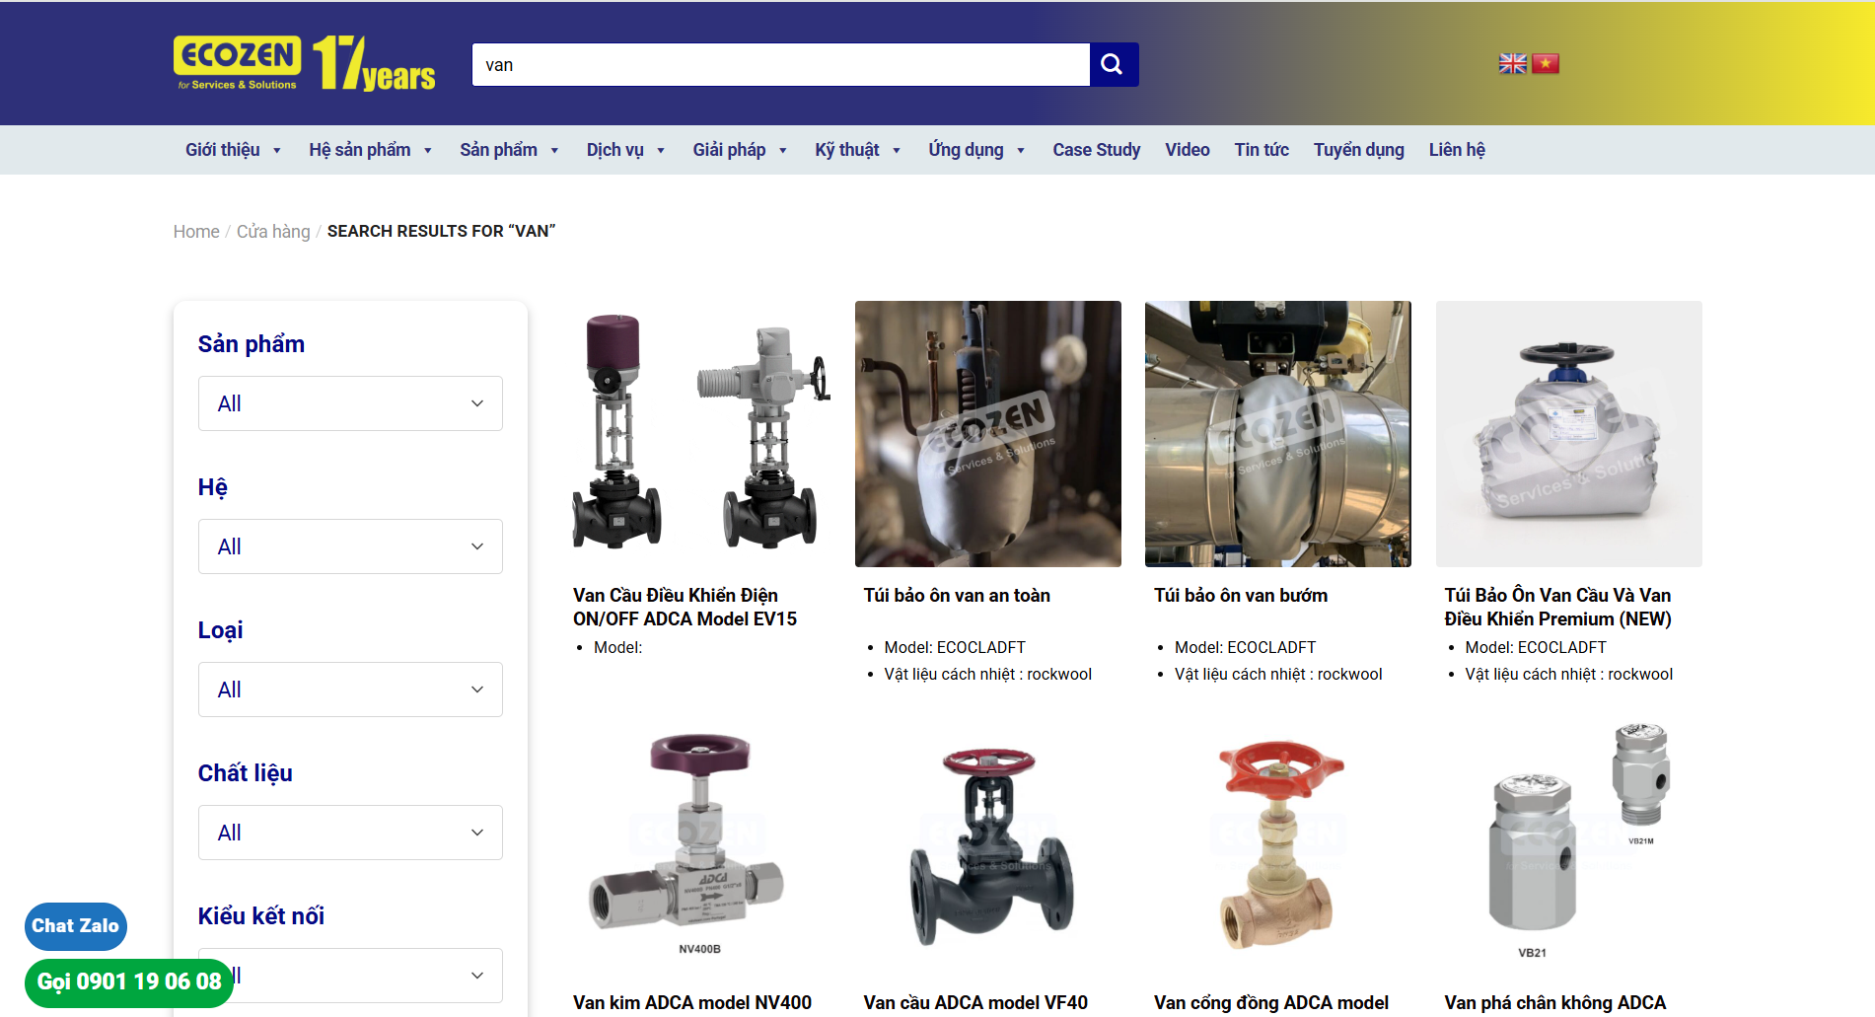Open the Sản phẩm filter dropdown

point(350,403)
